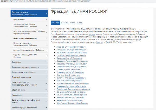Select the Состав tab
156x110 pixels.
click(55, 23)
